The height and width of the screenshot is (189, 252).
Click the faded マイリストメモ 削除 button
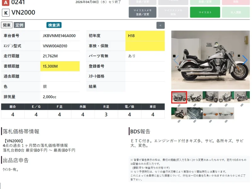coord(173,12)
